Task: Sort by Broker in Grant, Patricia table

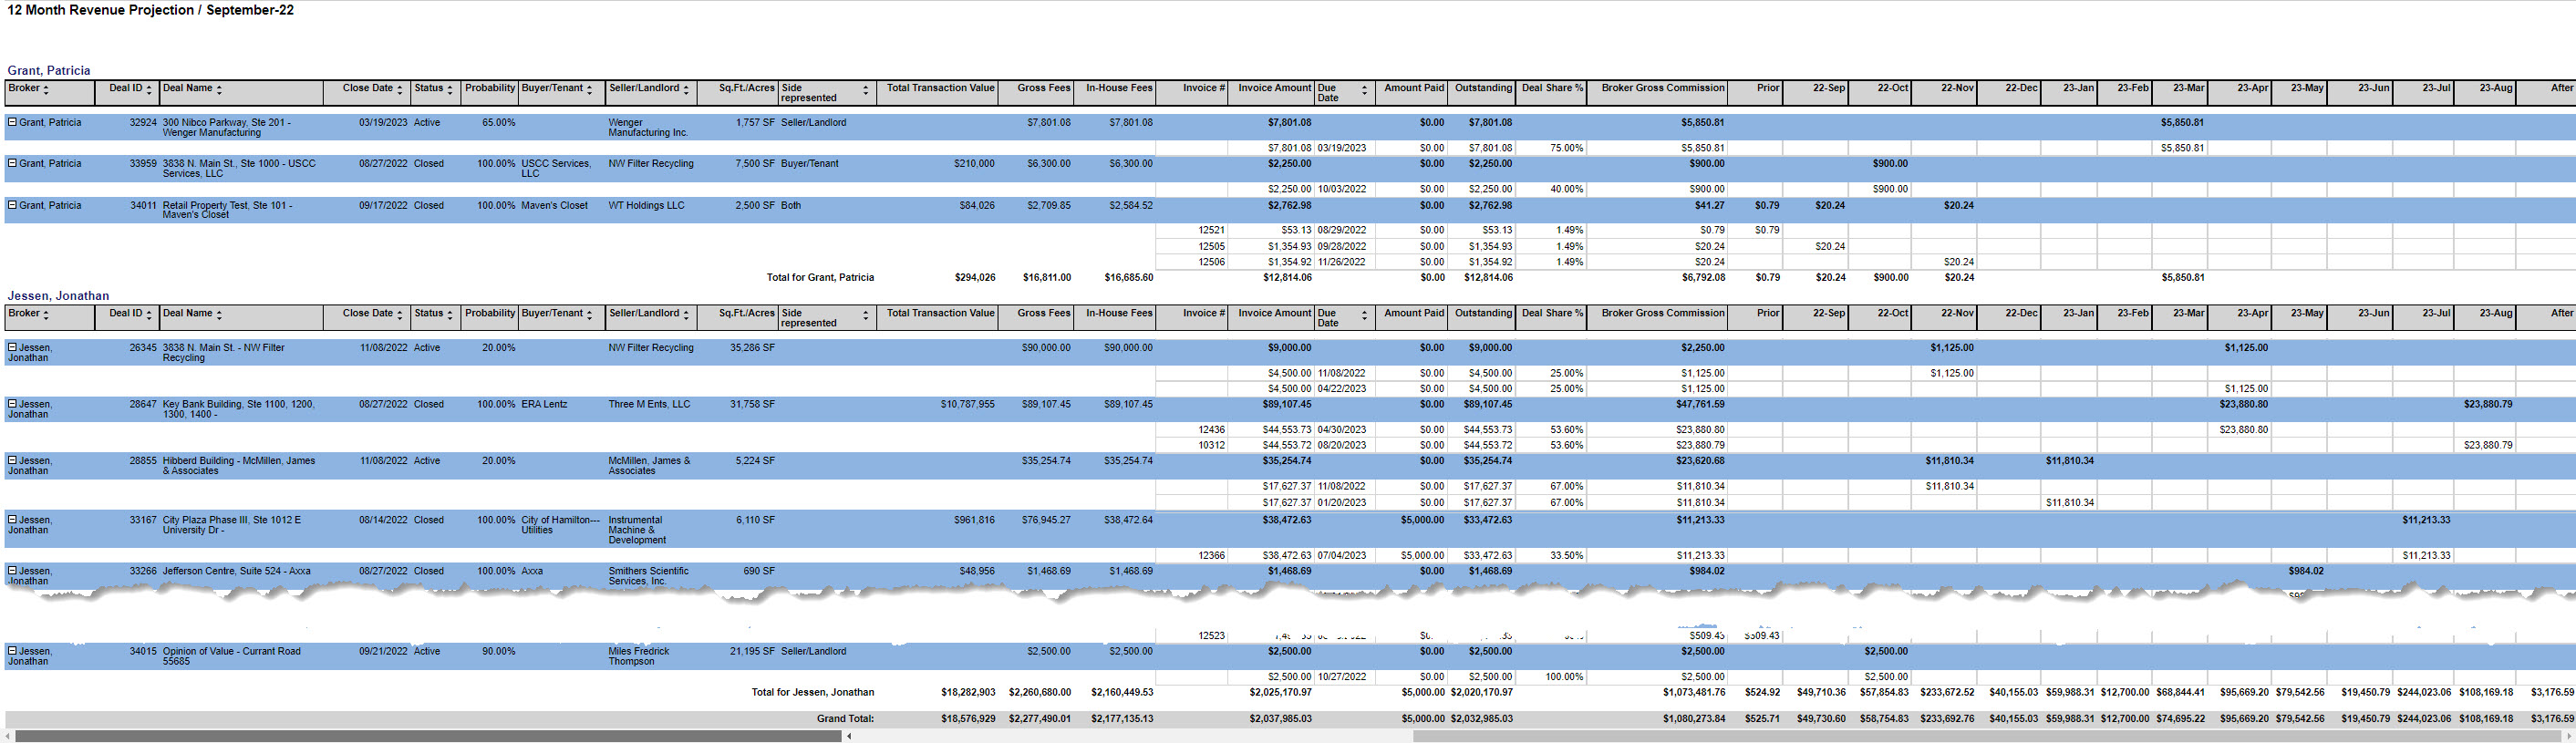Action: [46, 90]
